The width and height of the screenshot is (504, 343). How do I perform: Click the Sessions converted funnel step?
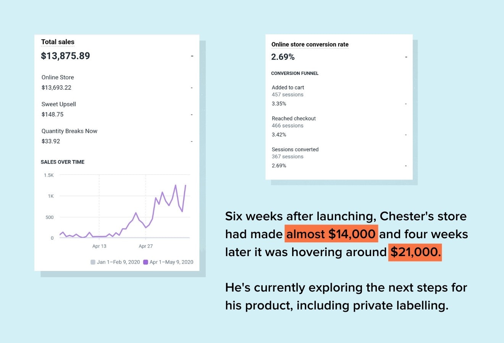295,149
